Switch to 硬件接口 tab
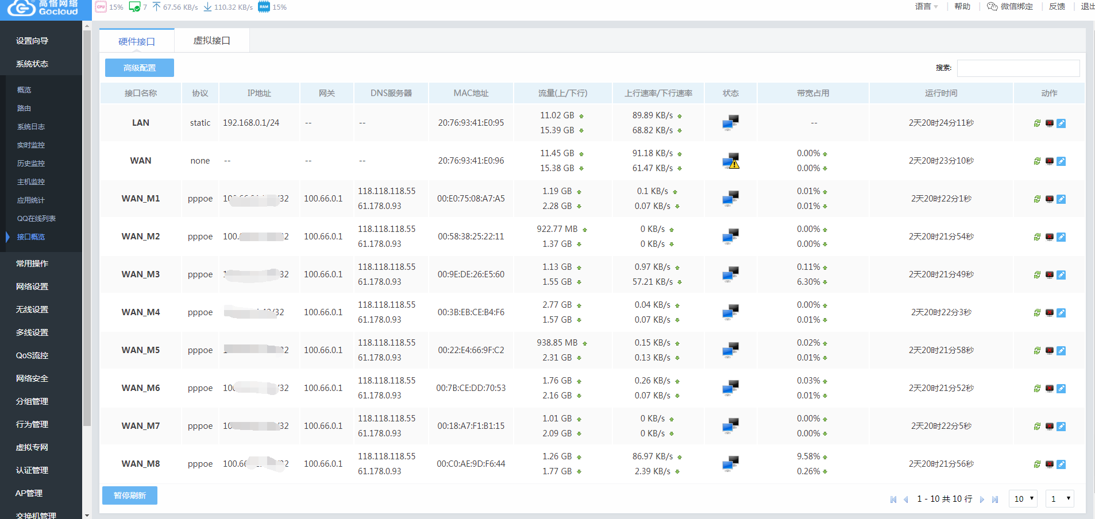The width and height of the screenshot is (1095, 519). pos(137,41)
